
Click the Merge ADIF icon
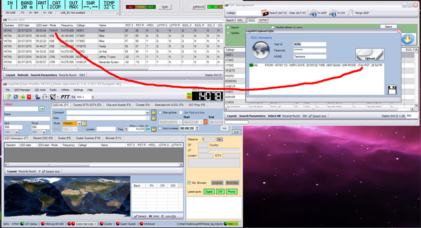tap(351, 13)
